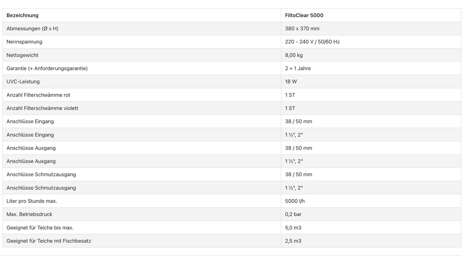This screenshot has height=260, width=467.
Task: Select the "380 x 370 mm" value
Action: (302, 28)
